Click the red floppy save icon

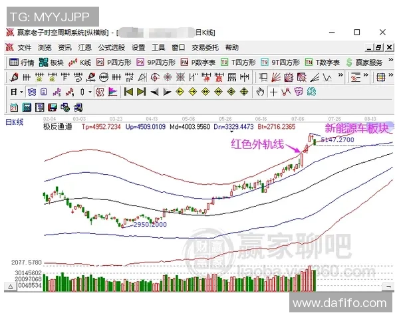click(x=53, y=108)
